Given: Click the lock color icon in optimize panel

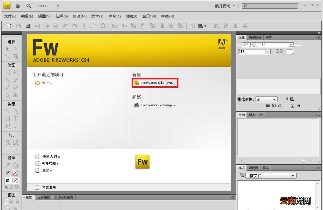Looking at the screenshot, I should pos(280,105).
